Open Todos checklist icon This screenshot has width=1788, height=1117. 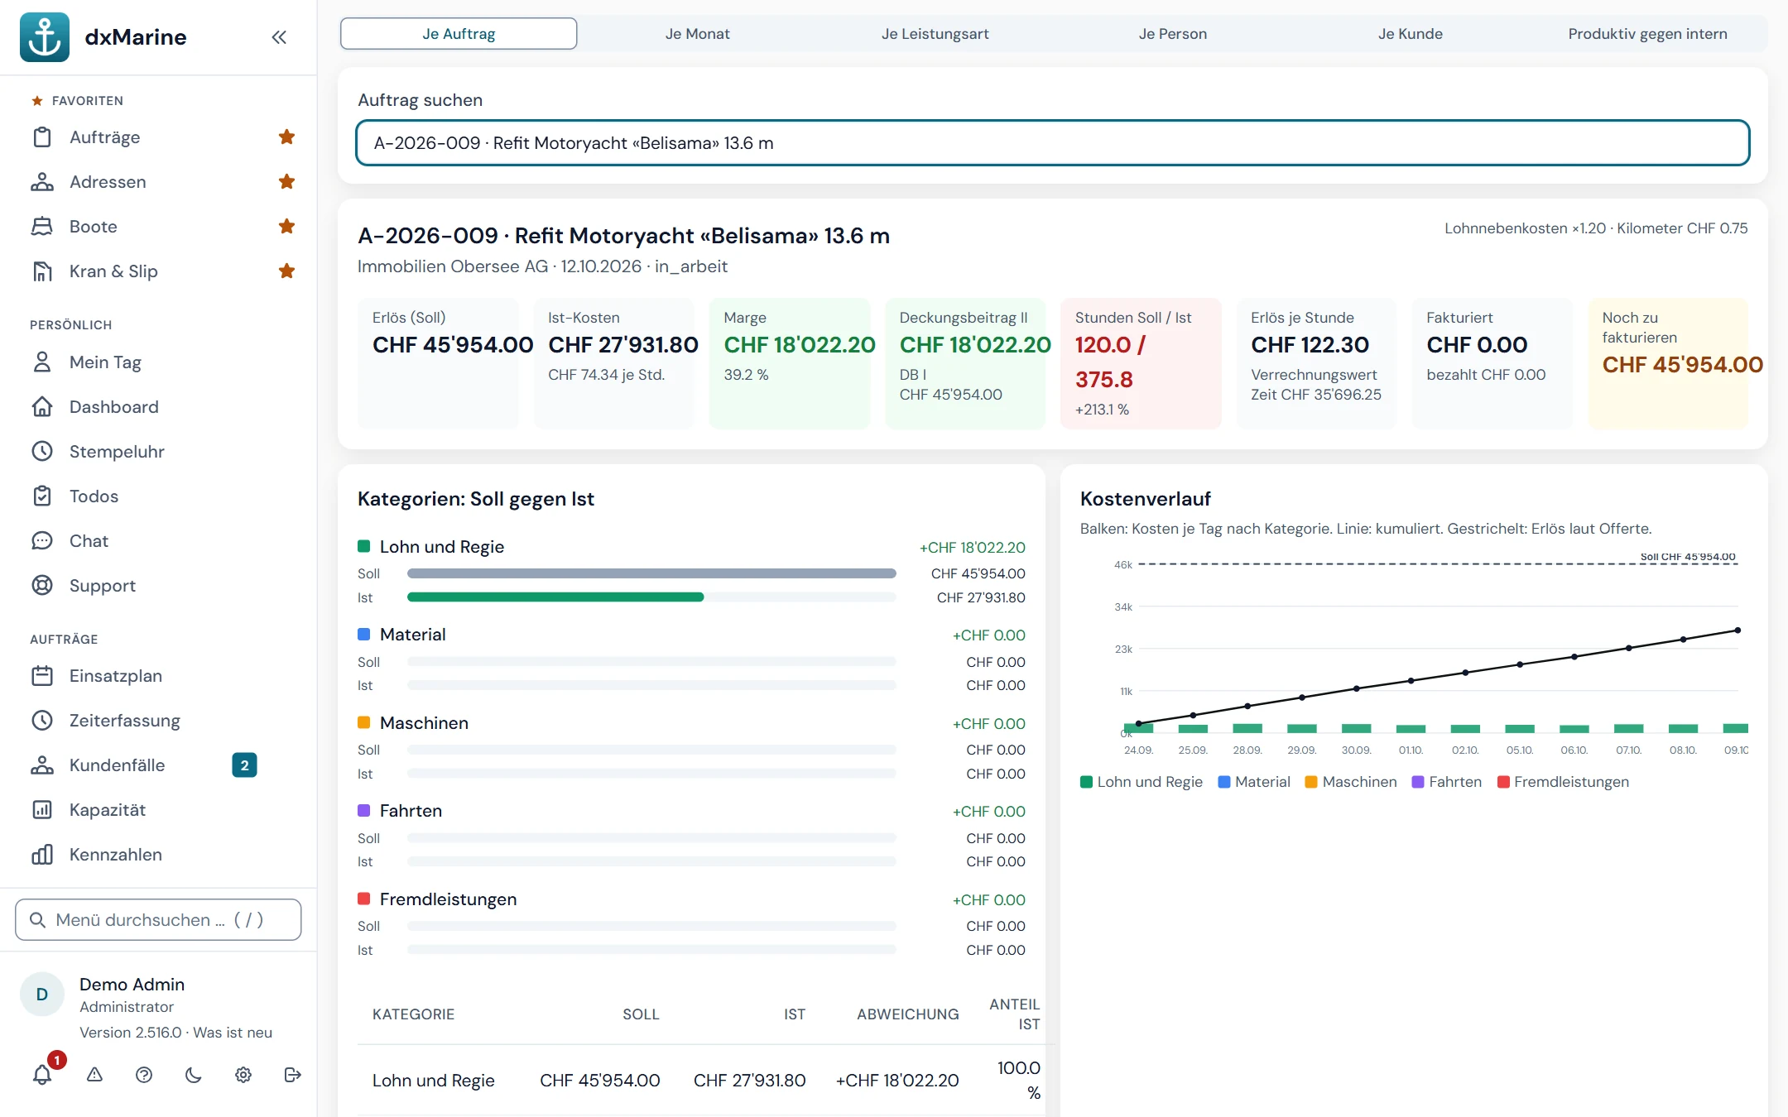pos(42,496)
